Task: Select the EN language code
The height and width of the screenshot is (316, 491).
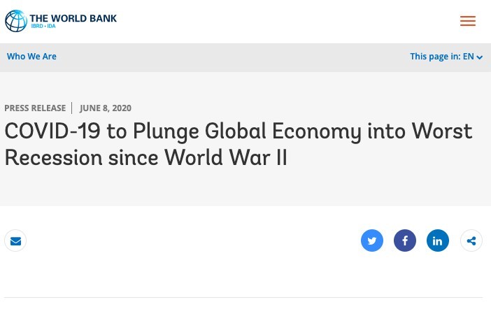Action: (x=468, y=57)
